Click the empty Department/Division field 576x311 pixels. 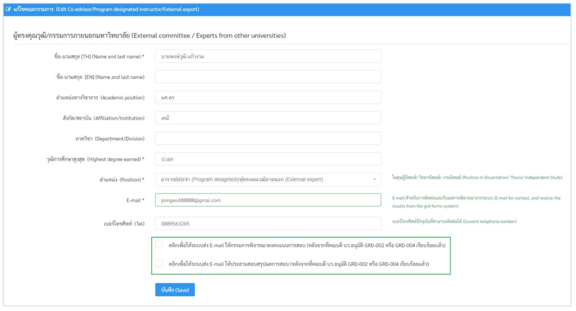click(268, 138)
